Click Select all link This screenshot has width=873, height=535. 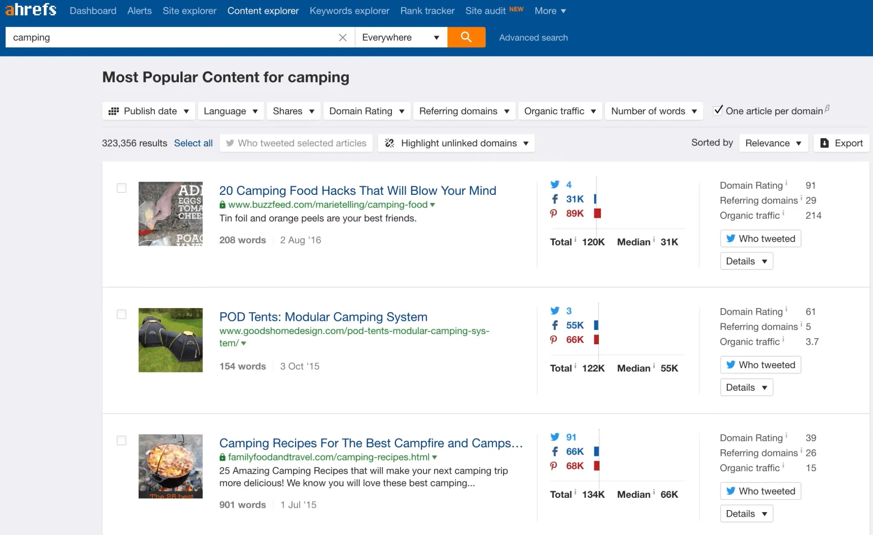coord(193,143)
